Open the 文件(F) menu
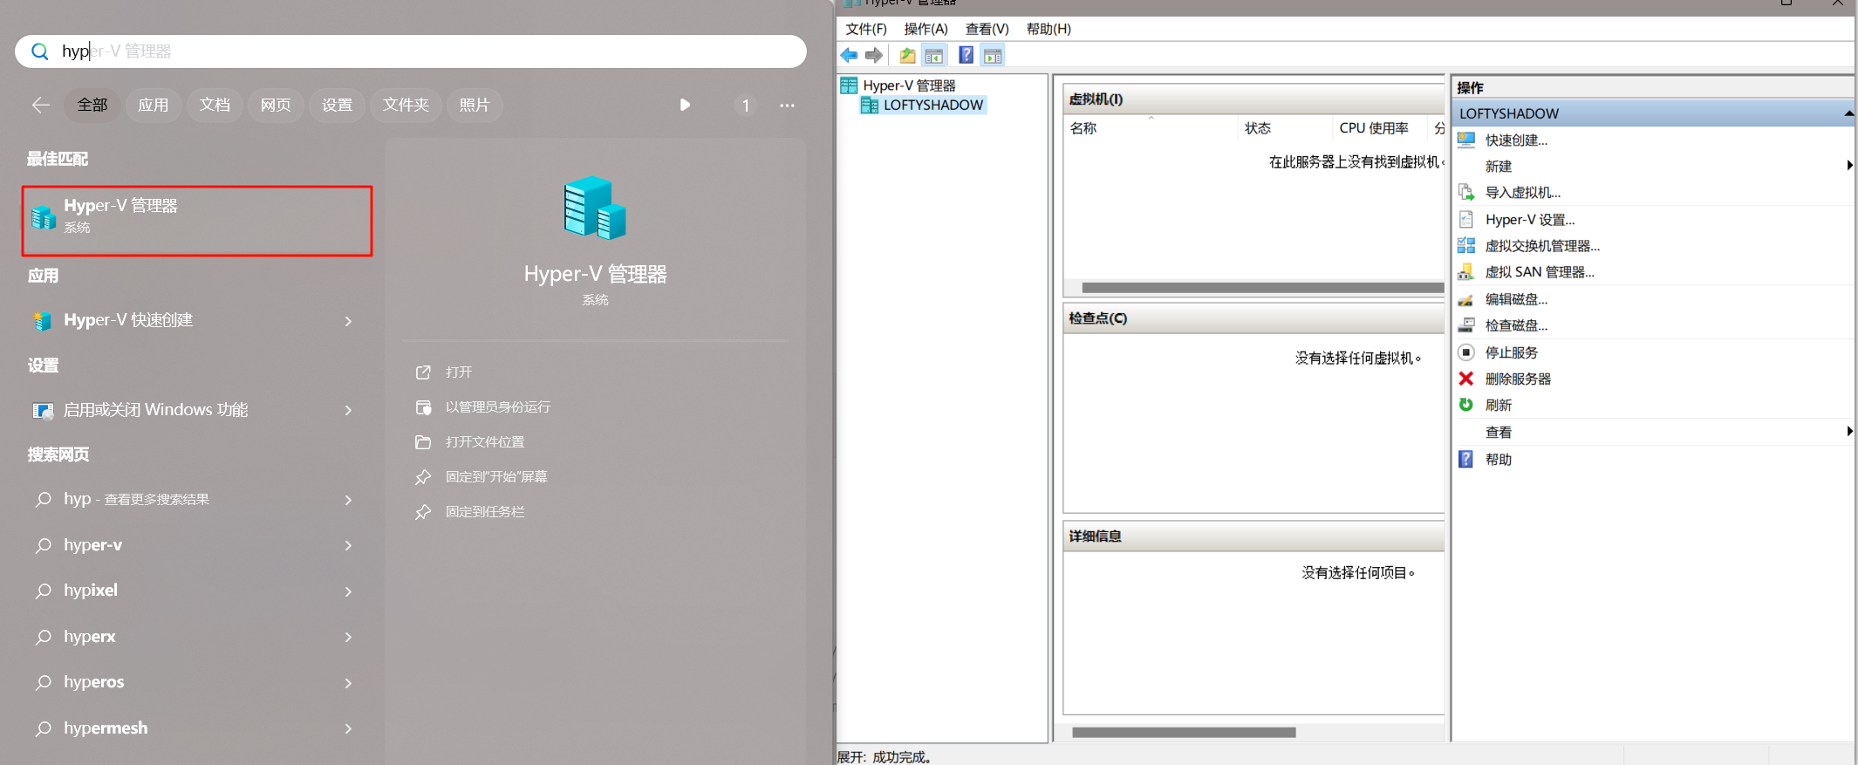The width and height of the screenshot is (1858, 765). pyautogui.click(x=865, y=29)
